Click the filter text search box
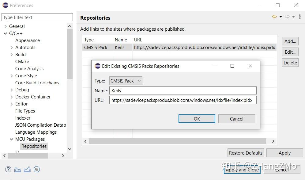Viewport: 305px width, 180px height. pyautogui.click(x=37, y=17)
